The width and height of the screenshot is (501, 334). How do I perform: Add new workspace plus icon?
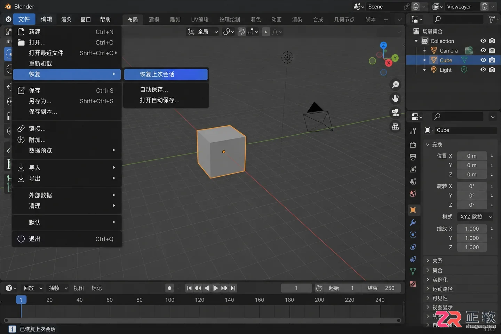[x=386, y=19]
